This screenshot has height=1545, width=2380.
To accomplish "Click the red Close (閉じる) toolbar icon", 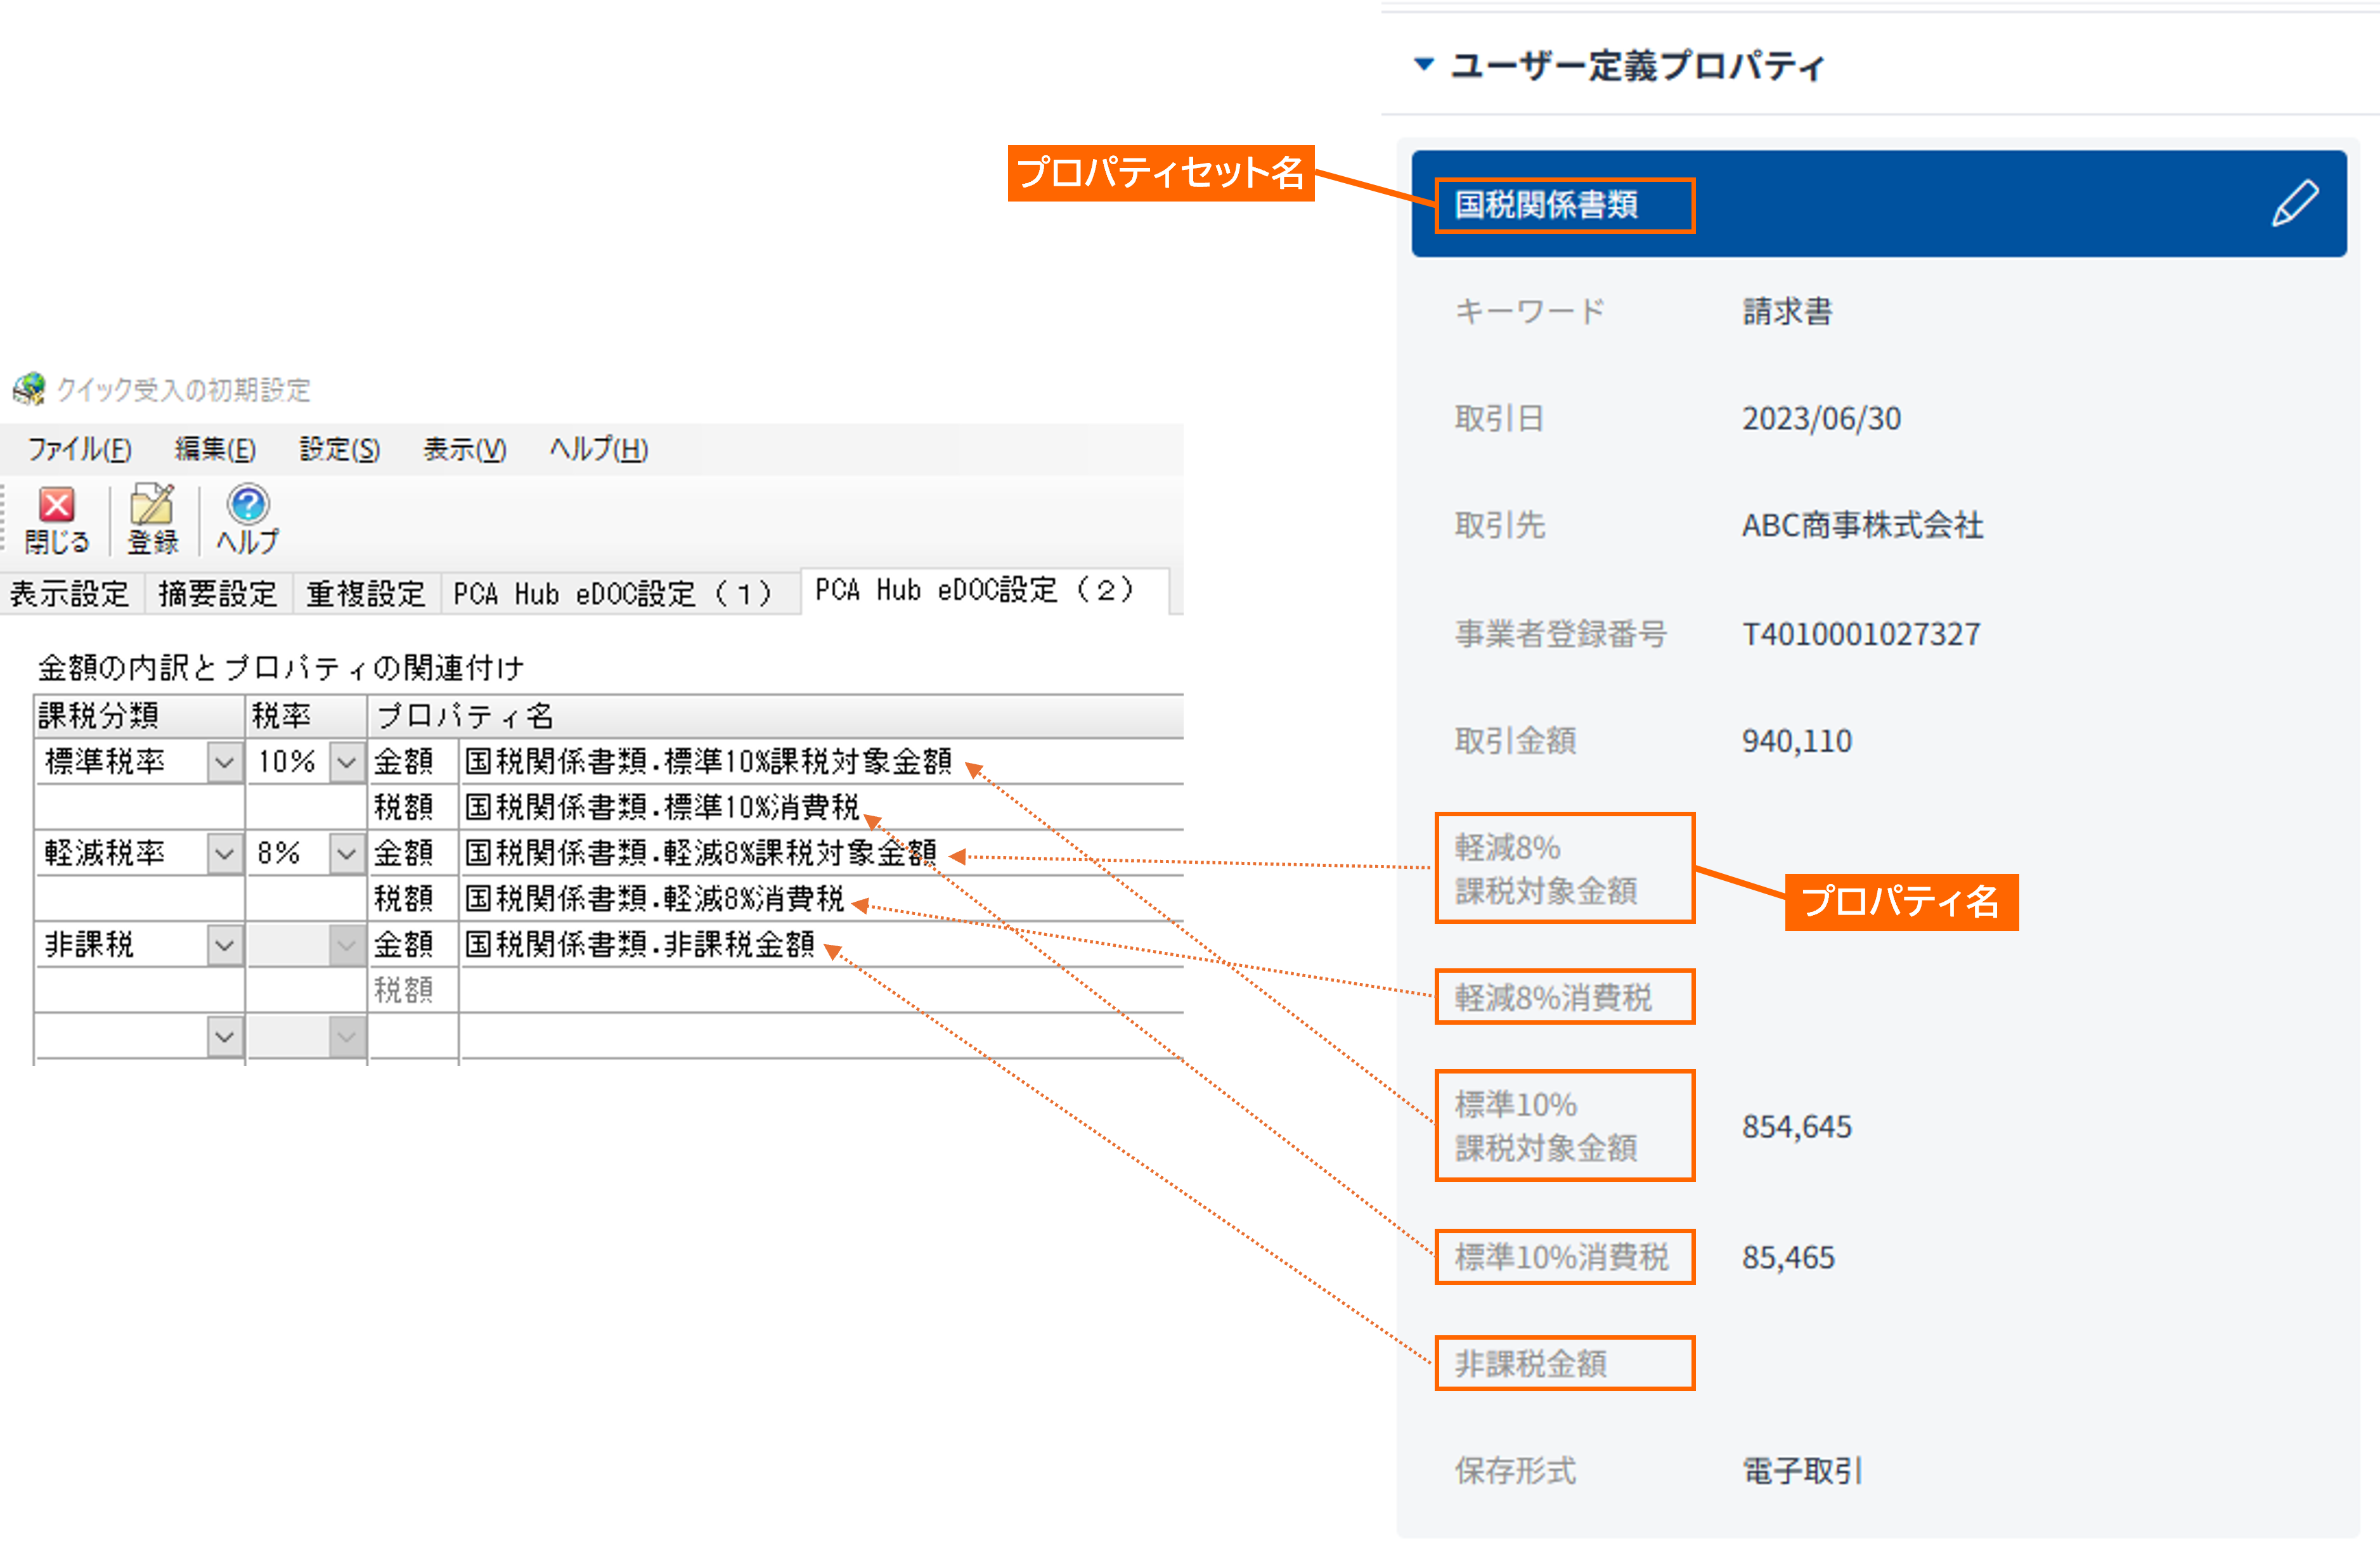I will point(56,506).
